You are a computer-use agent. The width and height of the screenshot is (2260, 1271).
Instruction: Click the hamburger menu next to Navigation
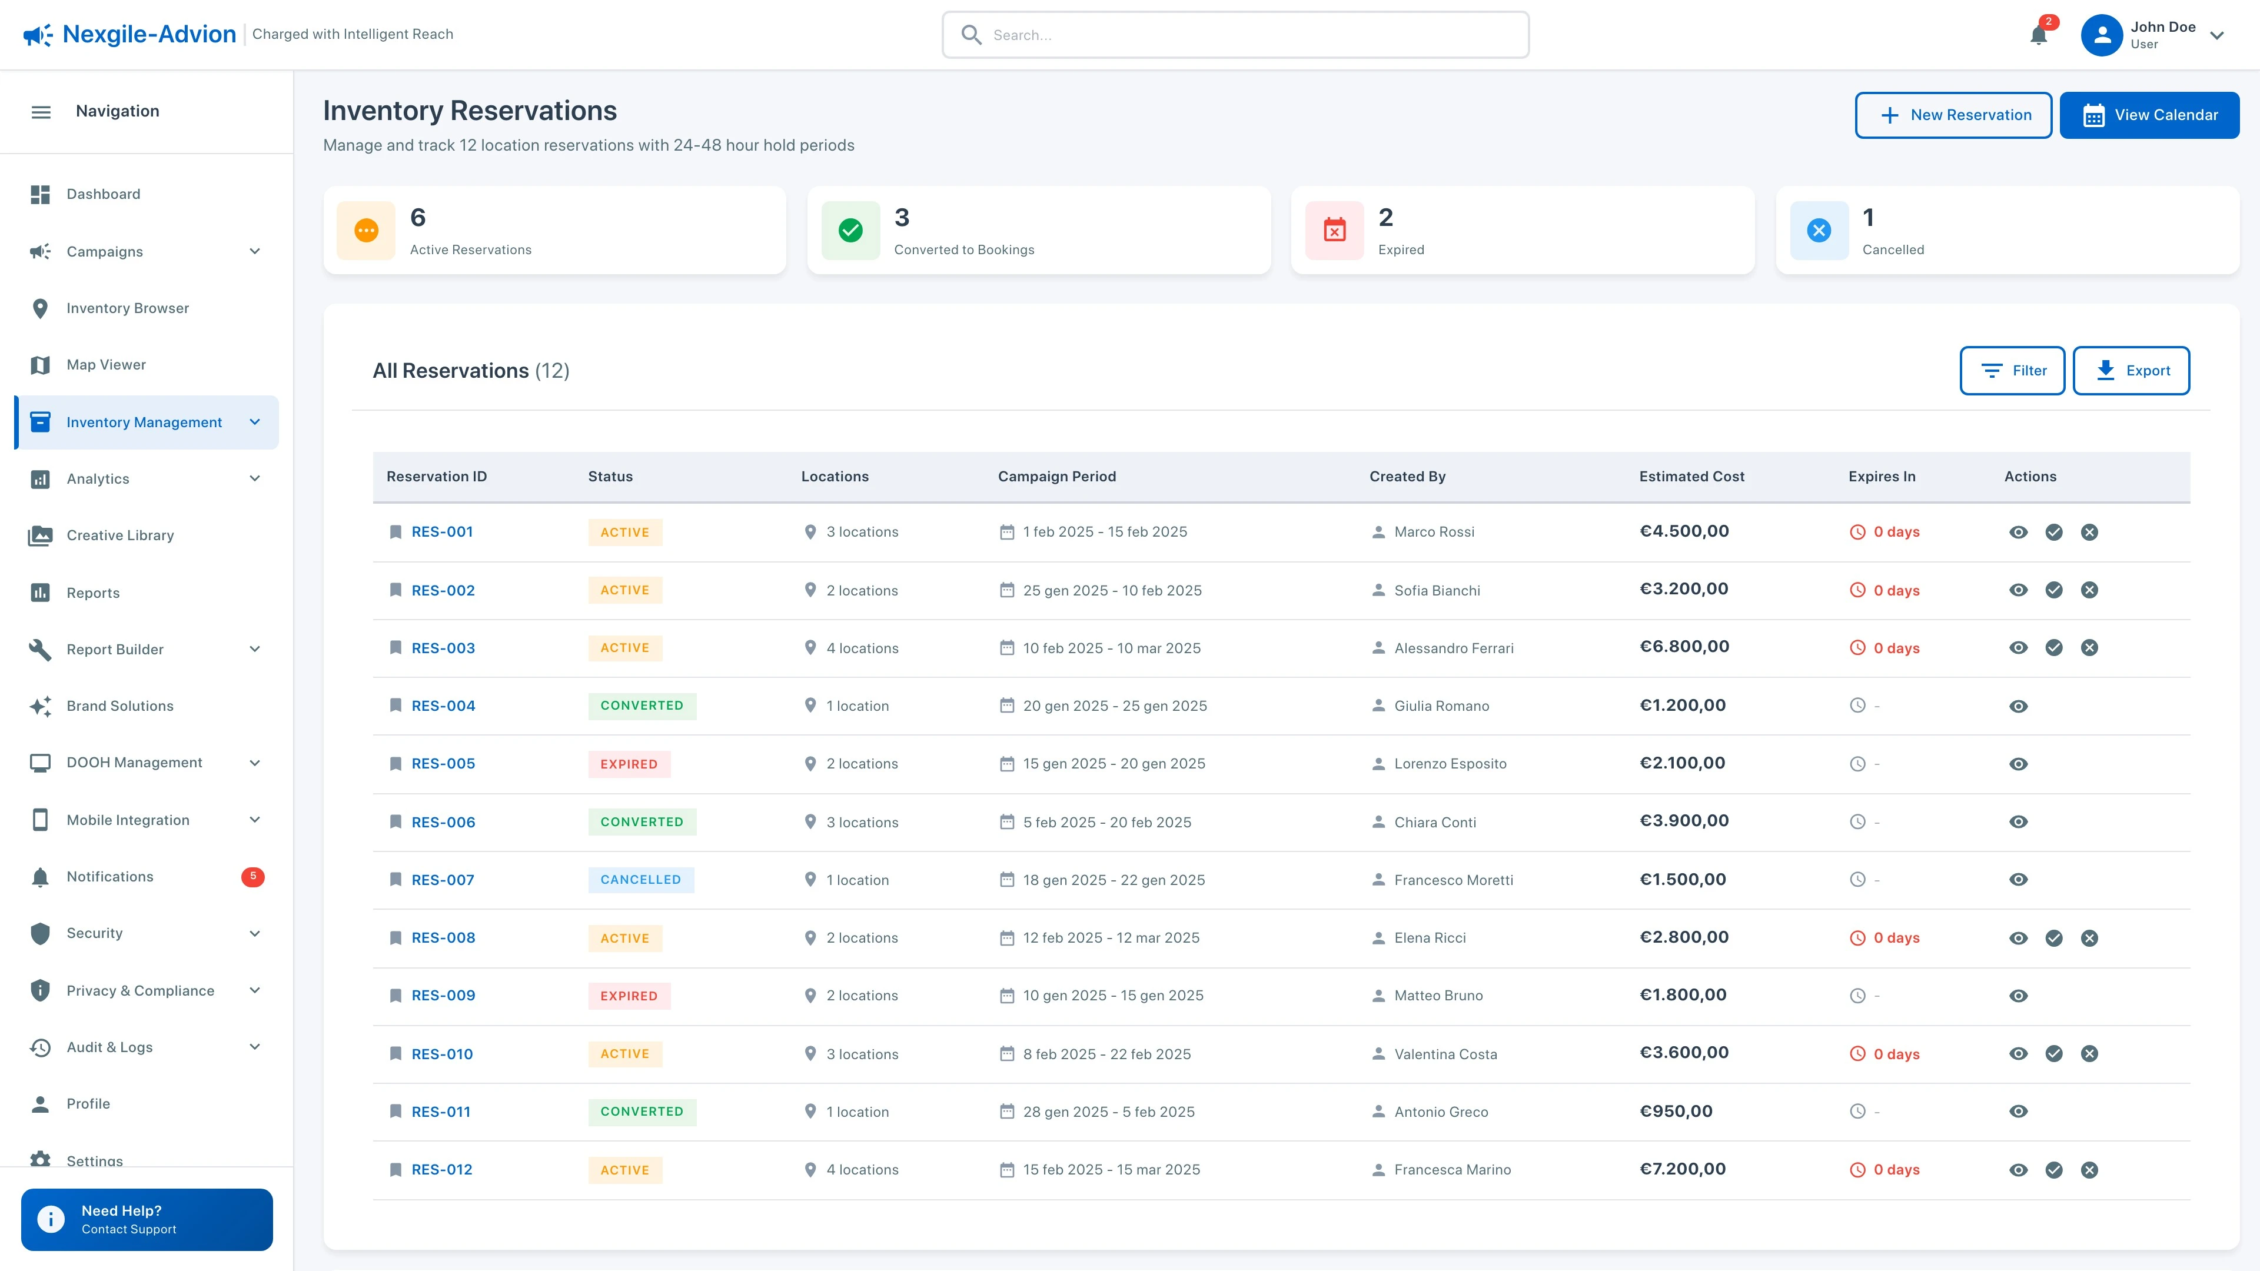[41, 111]
